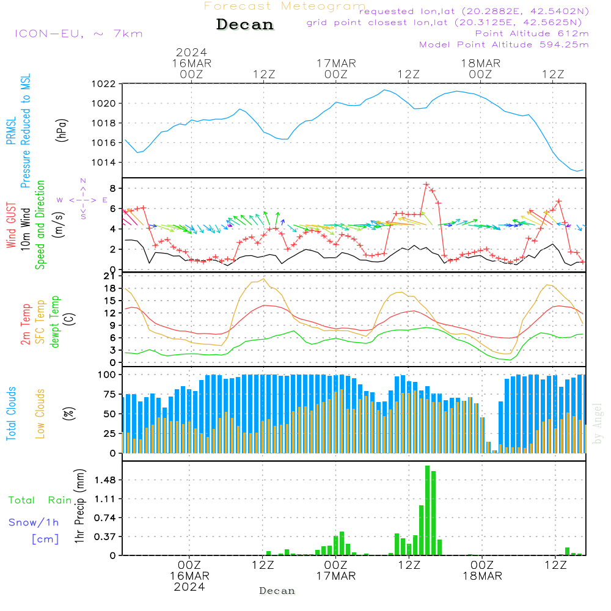Click the '2m Temp' red label
This screenshot has width=611, height=611.
coord(25,324)
